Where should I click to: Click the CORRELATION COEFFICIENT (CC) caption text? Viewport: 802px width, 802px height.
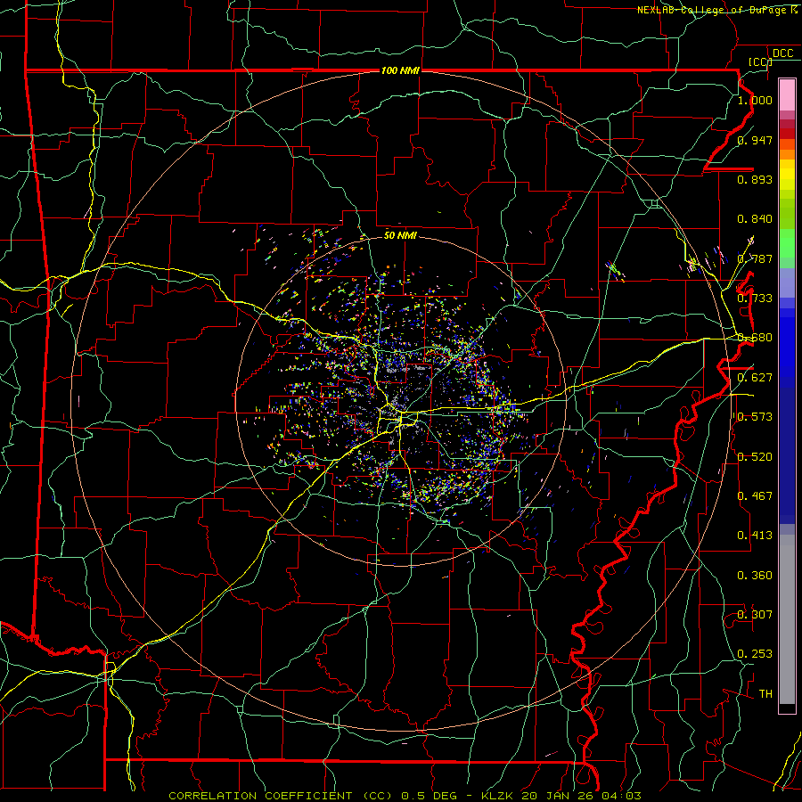pyautogui.click(x=281, y=796)
